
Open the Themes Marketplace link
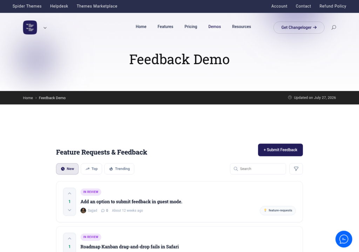pyautogui.click(x=97, y=6)
